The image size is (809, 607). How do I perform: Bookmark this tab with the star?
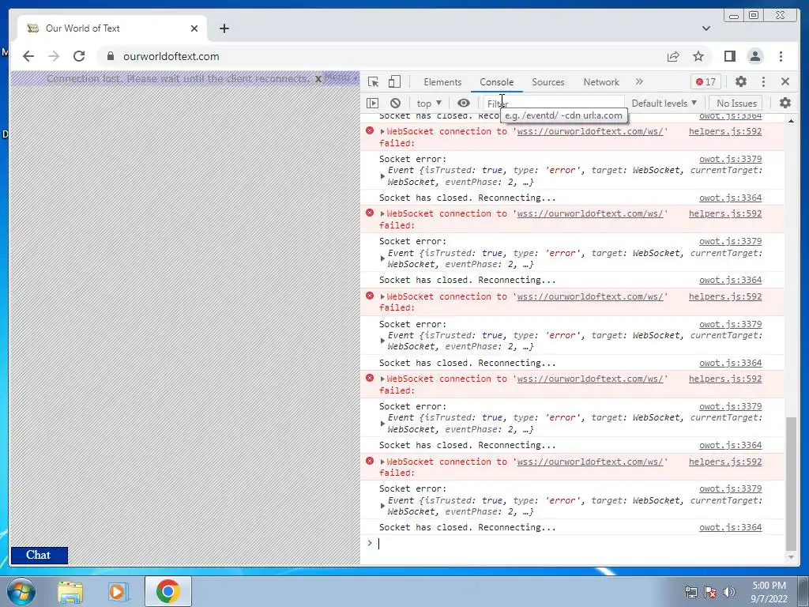(x=698, y=56)
